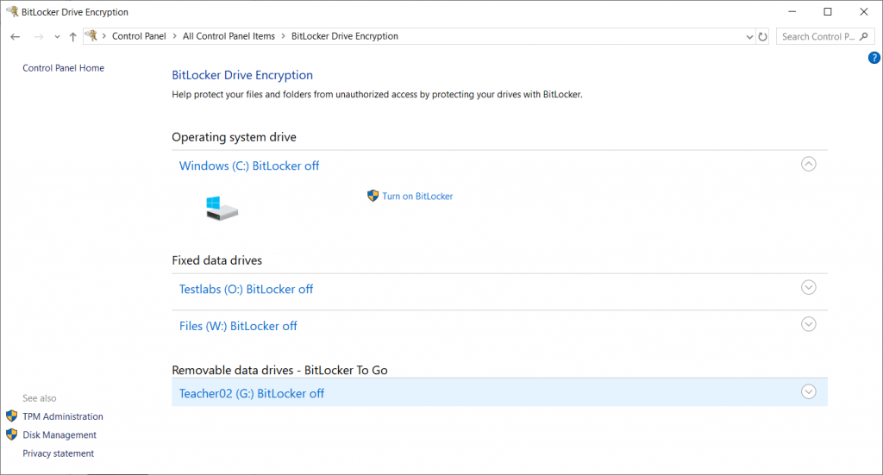This screenshot has width=883, height=475.
Task: Refresh the Control Panel page
Action: click(x=762, y=36)
